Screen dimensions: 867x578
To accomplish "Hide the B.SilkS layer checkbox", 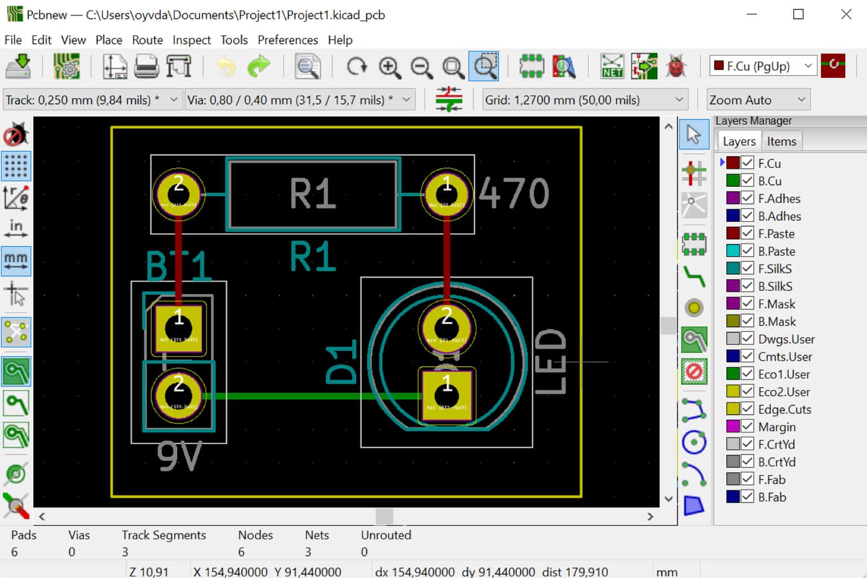I will point(746,286).
